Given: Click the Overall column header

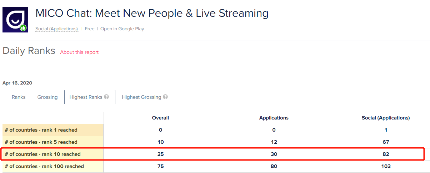Looking at the screenshot, I should [160, 118].
